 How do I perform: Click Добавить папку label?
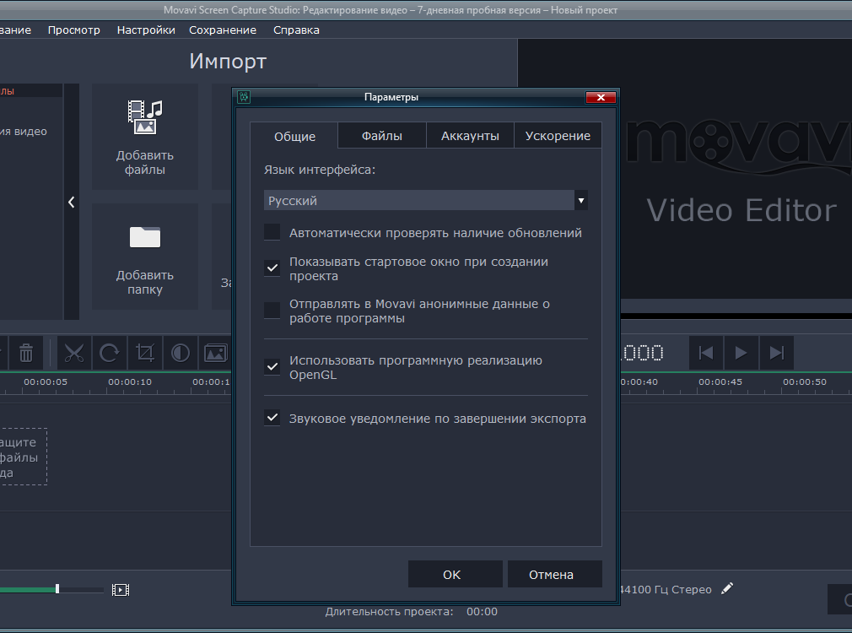pos(145,282)
